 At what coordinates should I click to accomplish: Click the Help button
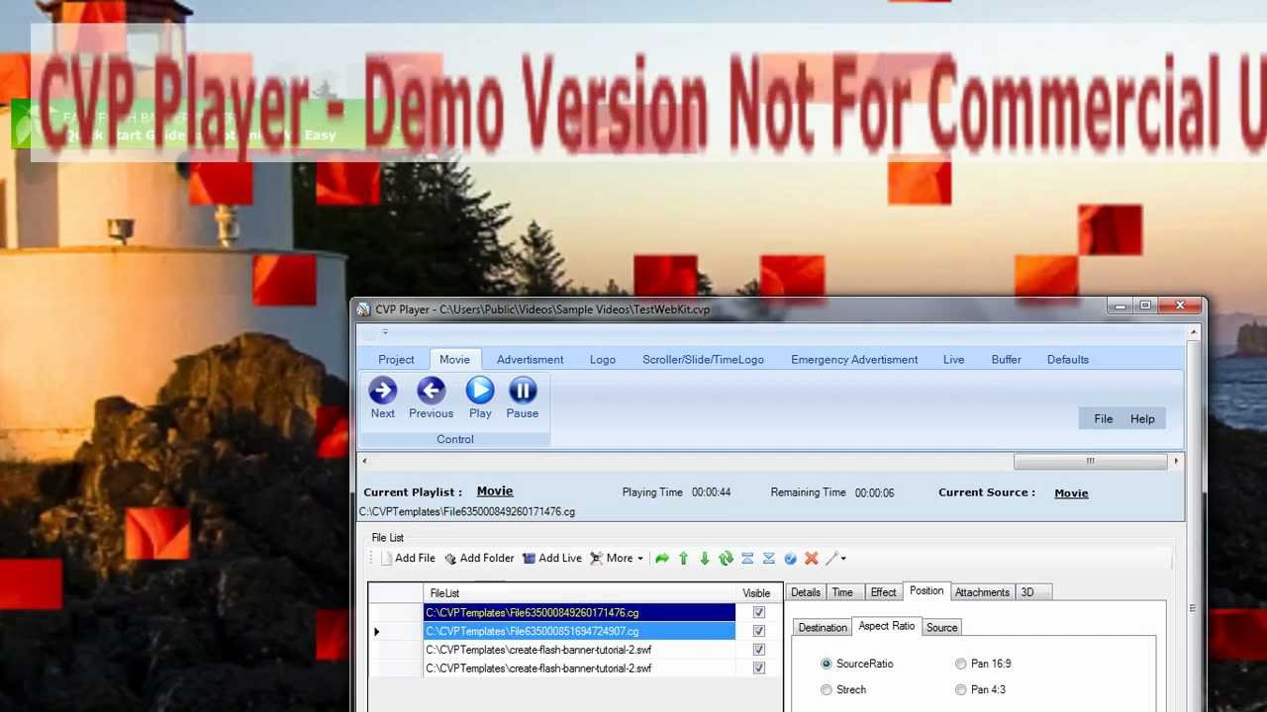coord(1142,419)
